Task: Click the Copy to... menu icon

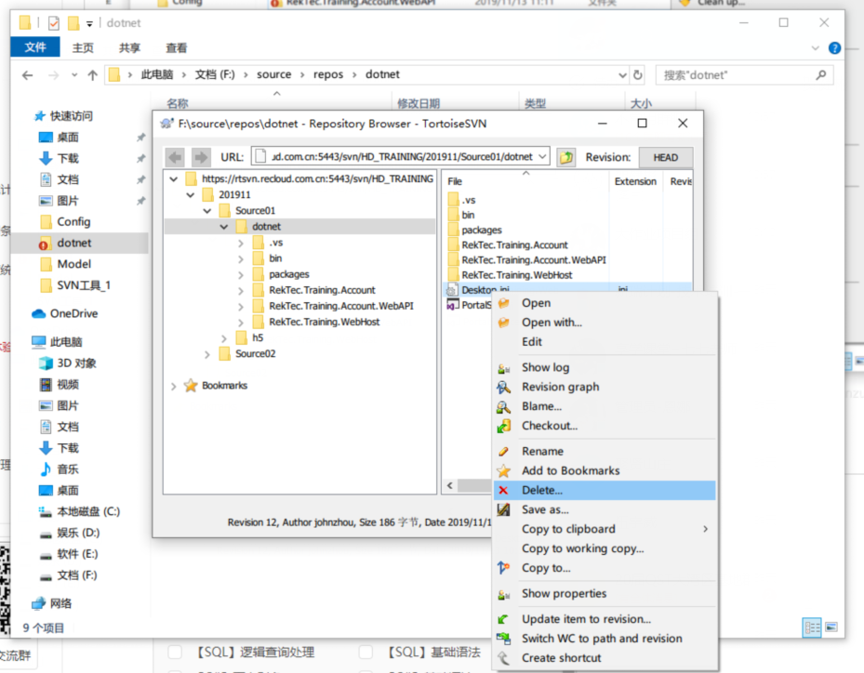Action: [x=504, y=568]
